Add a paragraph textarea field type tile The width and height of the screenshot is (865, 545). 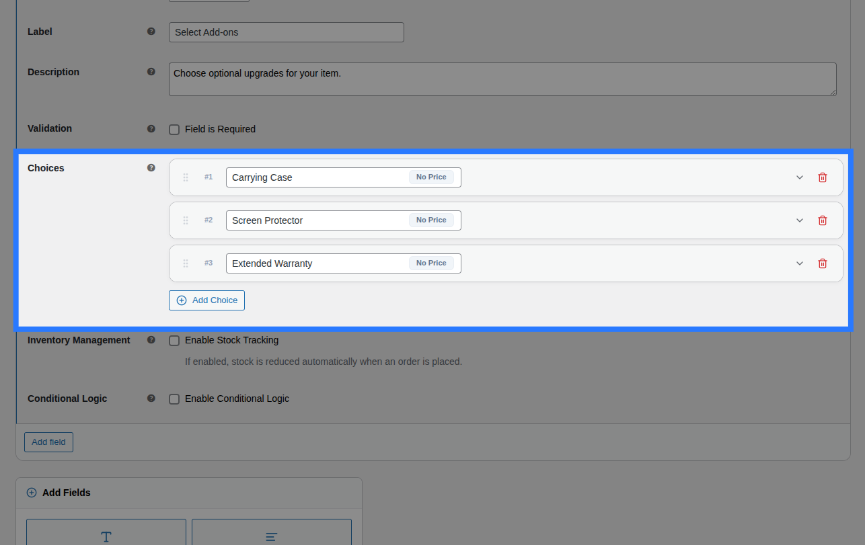(x=272, y=532)
